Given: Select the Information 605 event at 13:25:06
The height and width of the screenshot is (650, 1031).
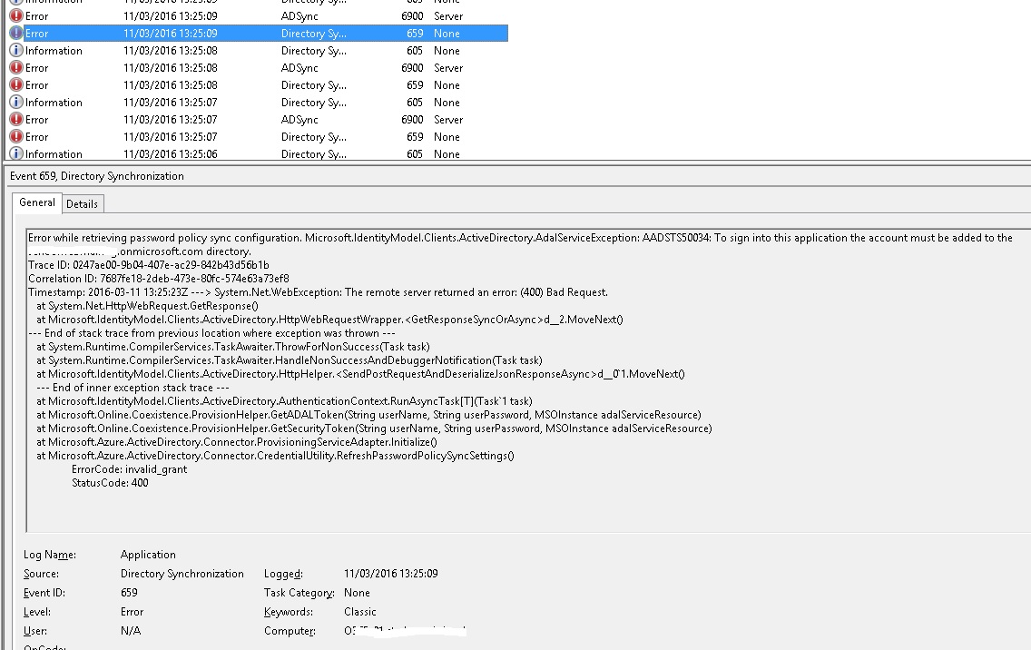Looking at the screenshot, I should pyautogui.click(x=182, y=153).
